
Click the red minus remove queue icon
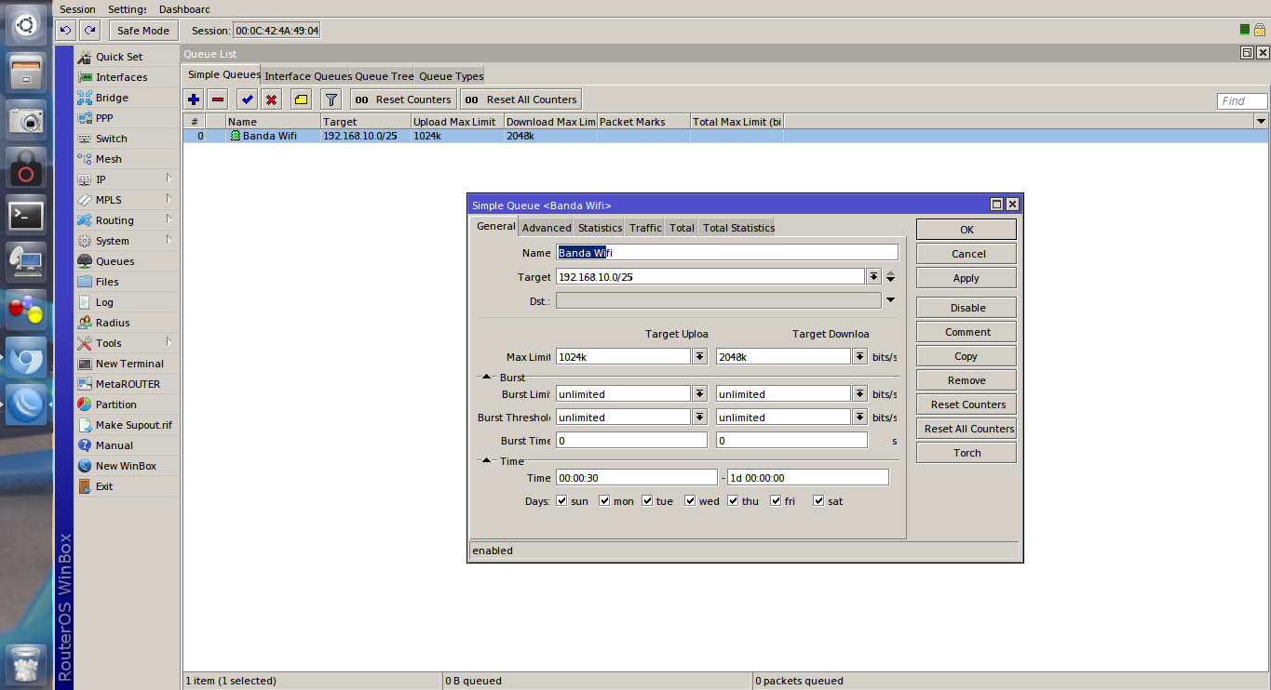pos(218,100)
